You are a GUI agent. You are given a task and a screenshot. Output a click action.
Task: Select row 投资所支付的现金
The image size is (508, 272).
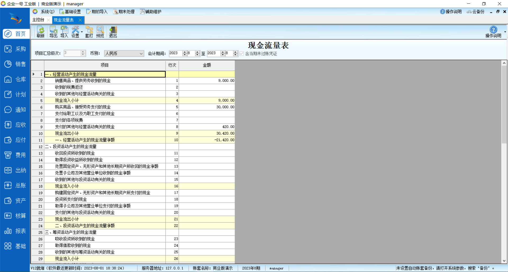click(x=105, y=199)
